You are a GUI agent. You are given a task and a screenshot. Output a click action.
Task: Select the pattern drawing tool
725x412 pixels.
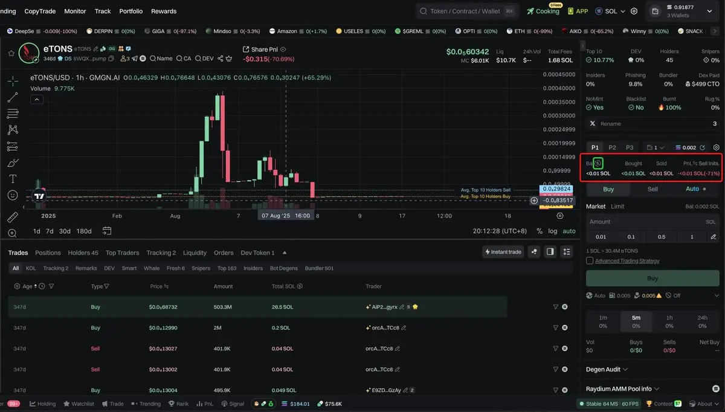pyautogui.click(x=13, y=130)
